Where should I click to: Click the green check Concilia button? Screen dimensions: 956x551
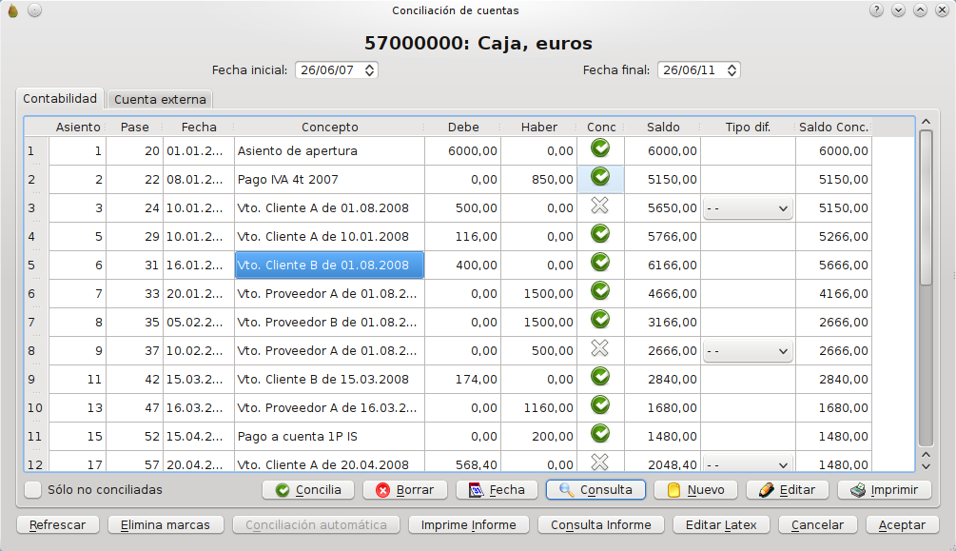point(308,490)
